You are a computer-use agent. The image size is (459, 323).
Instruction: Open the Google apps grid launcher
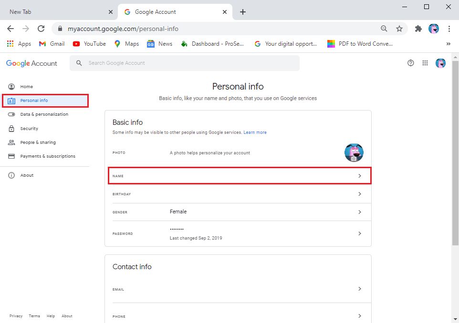pos(425,62)
